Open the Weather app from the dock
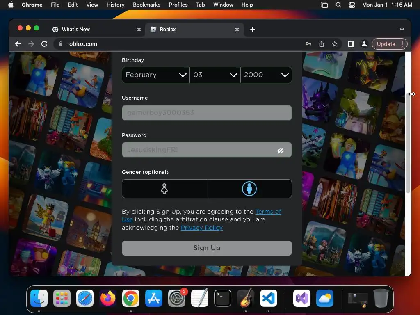The width and height of the screenshot is (420, 315). [325, 298]
